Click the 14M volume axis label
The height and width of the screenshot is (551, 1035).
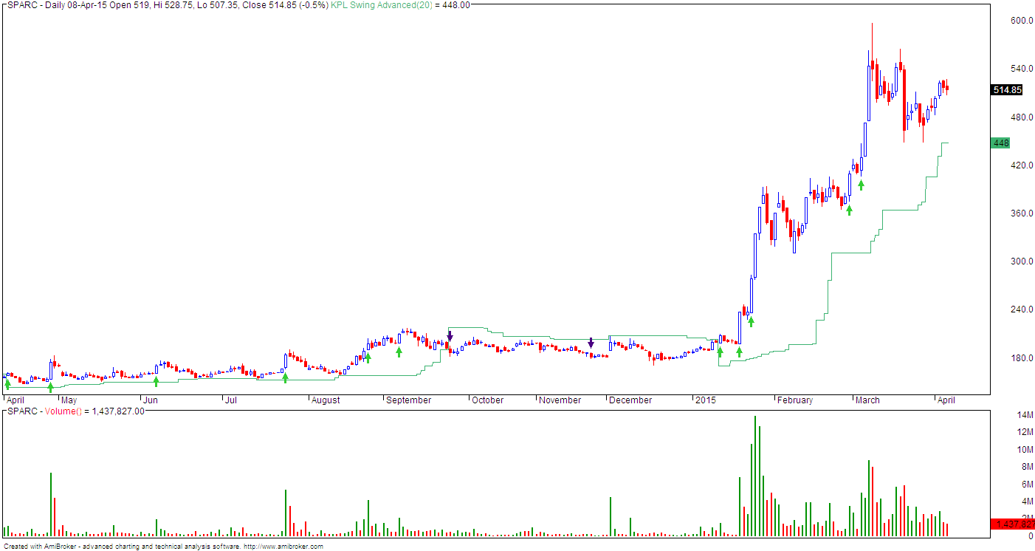pyautogui.click(x=1025, y=416)
